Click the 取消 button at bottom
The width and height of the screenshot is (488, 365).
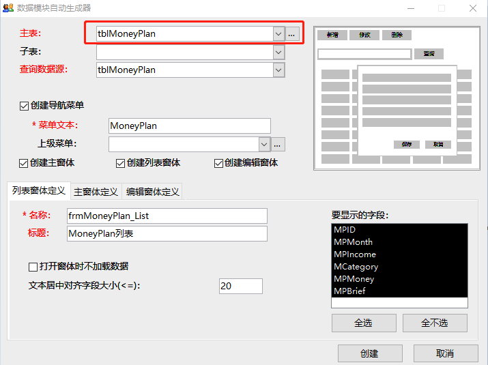point(446,353)
